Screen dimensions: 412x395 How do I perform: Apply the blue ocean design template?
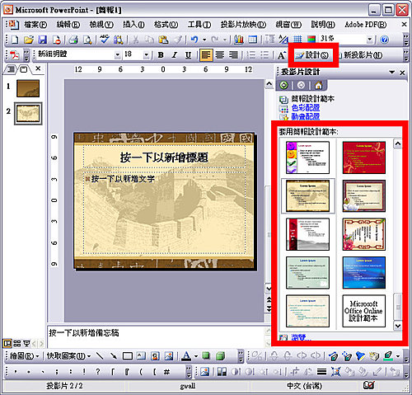(x=364, y=272)
